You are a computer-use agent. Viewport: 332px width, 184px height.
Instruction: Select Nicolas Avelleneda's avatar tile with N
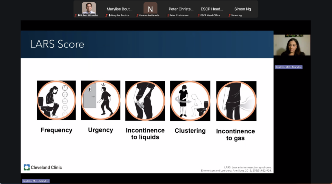(x=150, y=8)
